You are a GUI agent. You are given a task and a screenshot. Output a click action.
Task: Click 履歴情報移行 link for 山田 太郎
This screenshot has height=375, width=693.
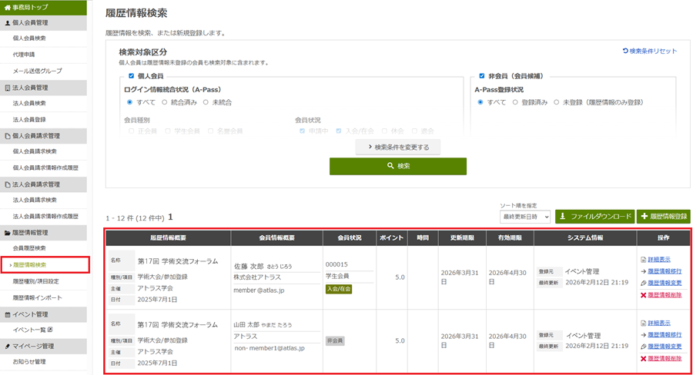[665, 335]
